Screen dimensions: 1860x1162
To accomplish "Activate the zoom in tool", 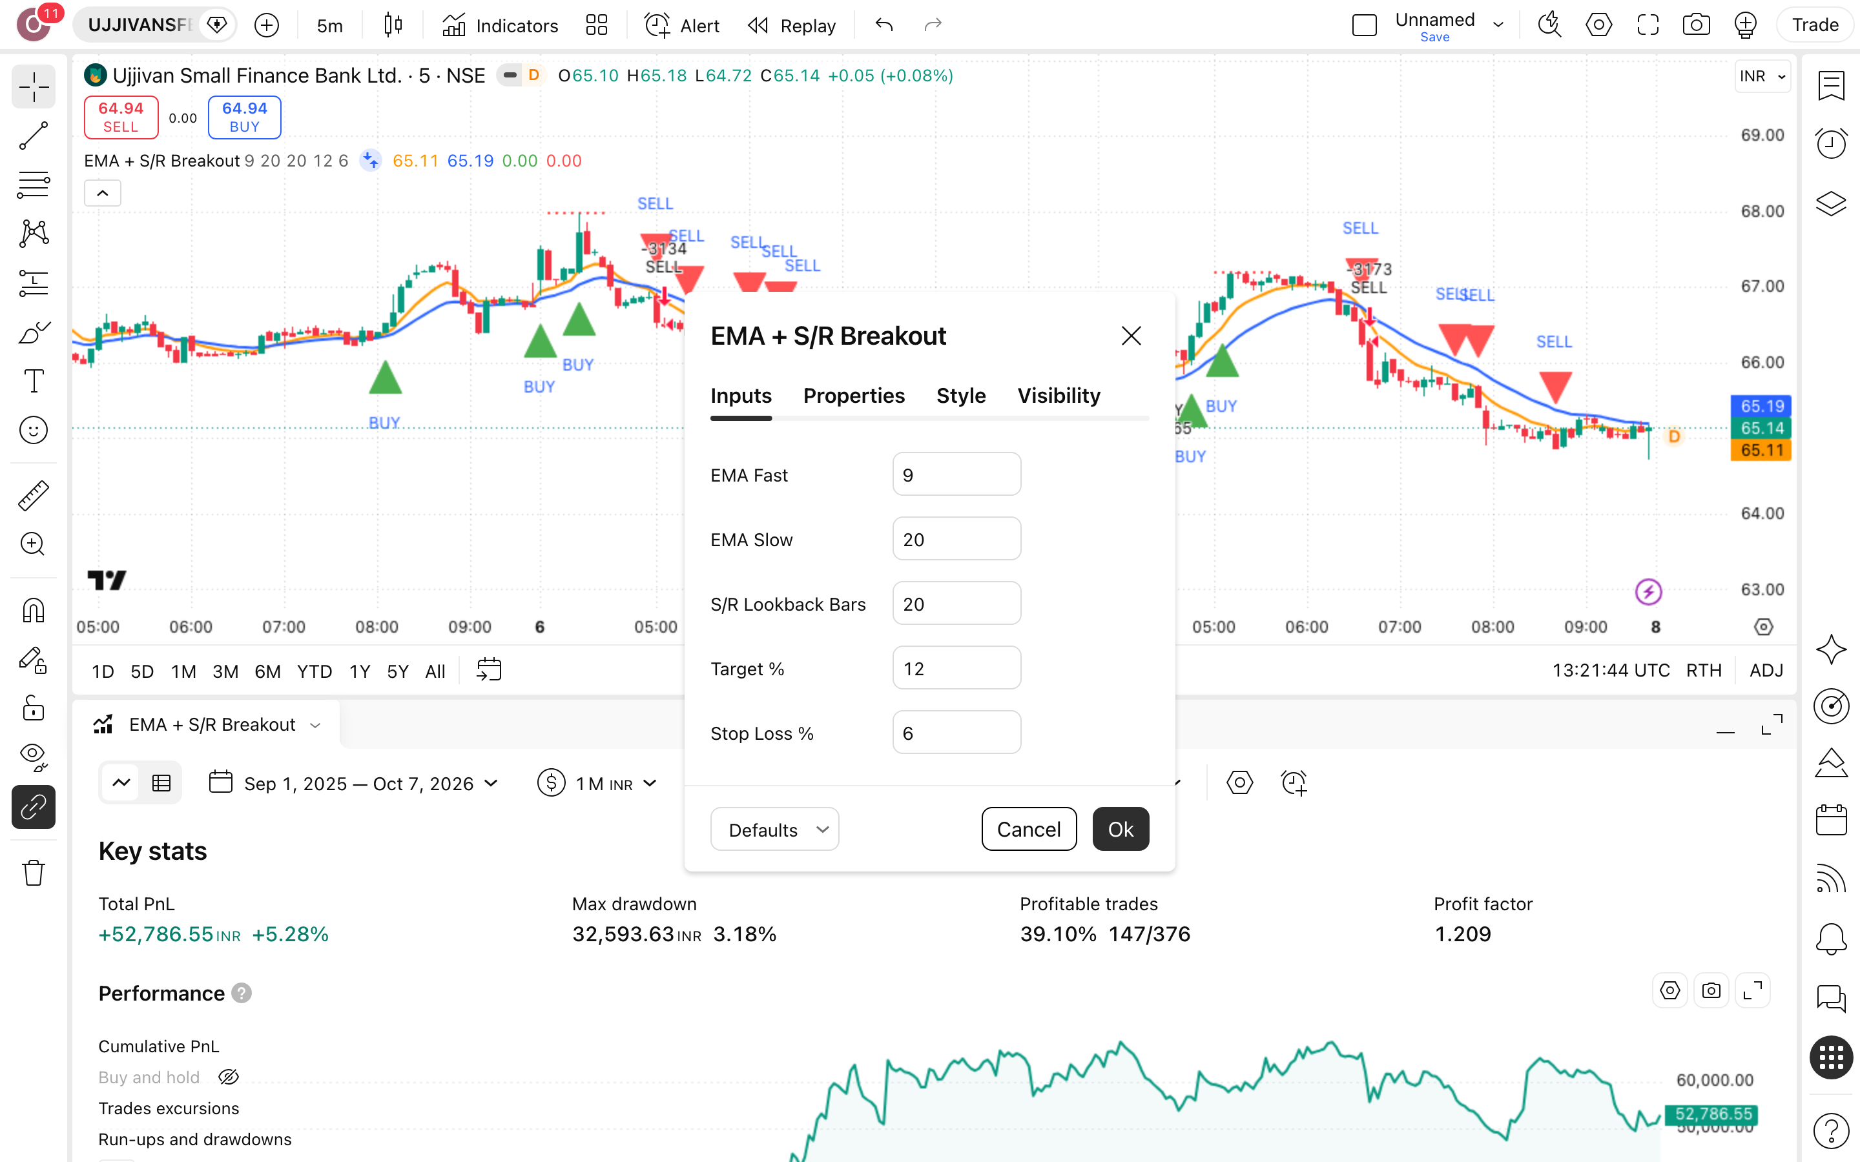I will 33,544.
